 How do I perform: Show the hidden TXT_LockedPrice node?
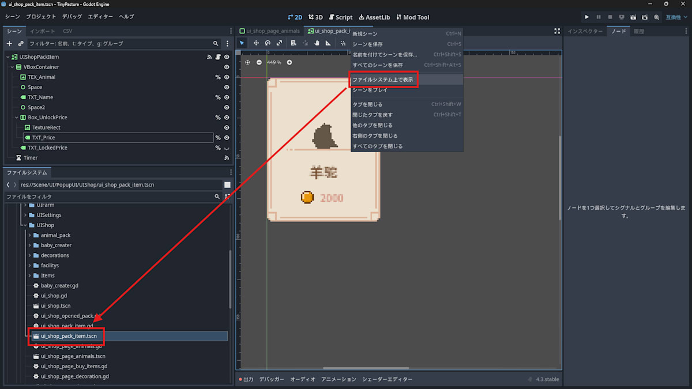click(x=227, y=148)
